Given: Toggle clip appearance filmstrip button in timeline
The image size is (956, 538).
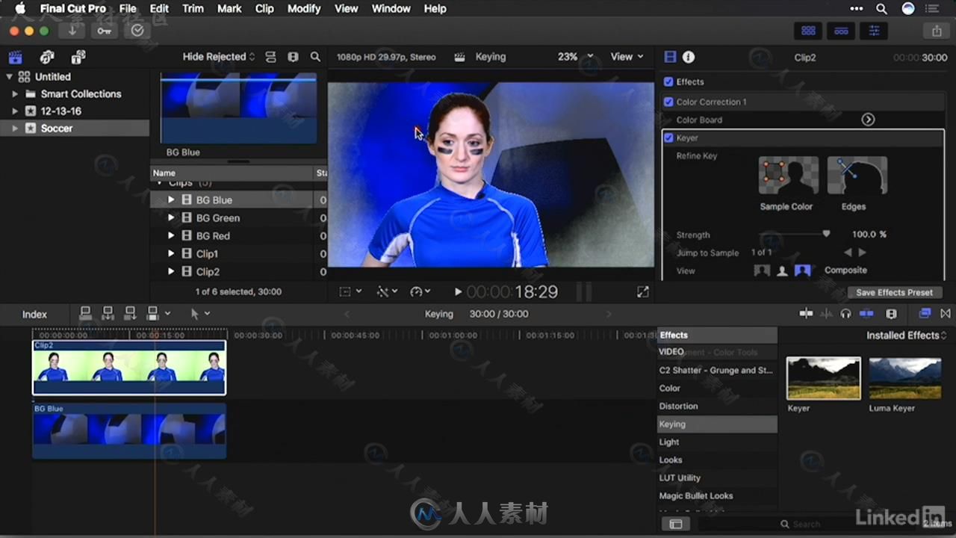Looking at the screenshot, I should pyautogui.click(x=891, y=314).
